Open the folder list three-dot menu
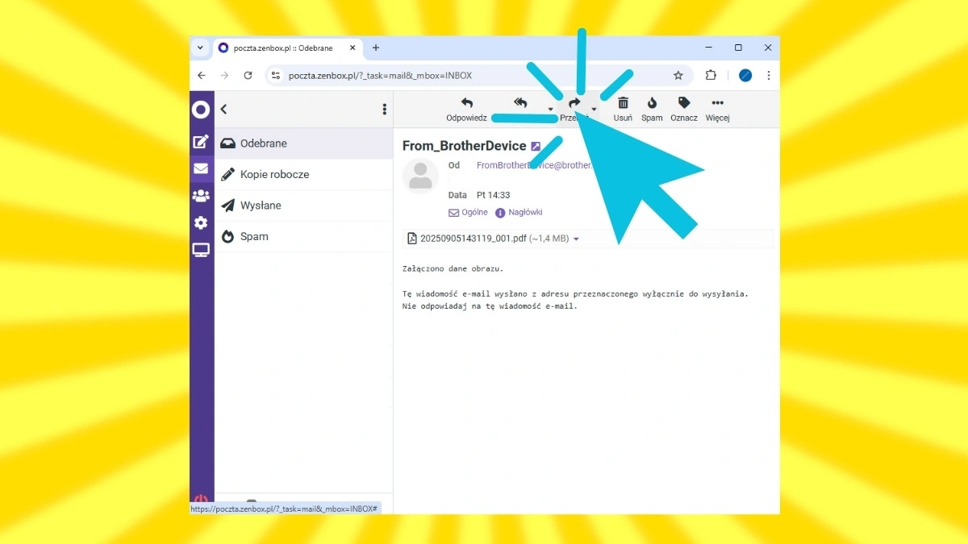The height and width of the screenshot is (544, 968). pyautogui.click(x=384, y=110)
